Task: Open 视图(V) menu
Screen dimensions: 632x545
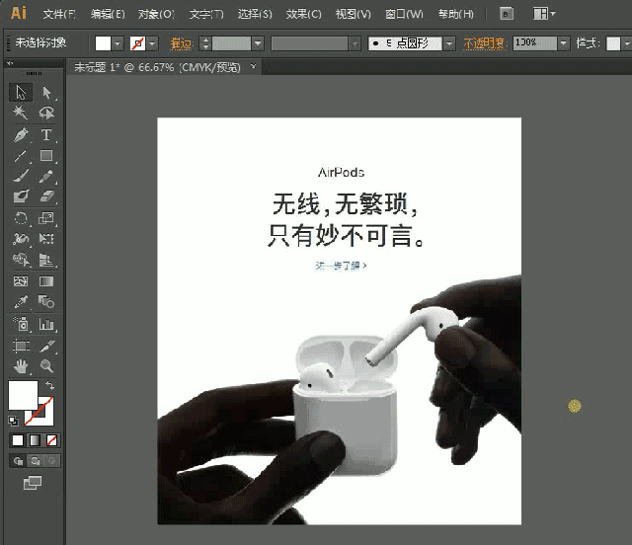Action: (x=354, y=14)
